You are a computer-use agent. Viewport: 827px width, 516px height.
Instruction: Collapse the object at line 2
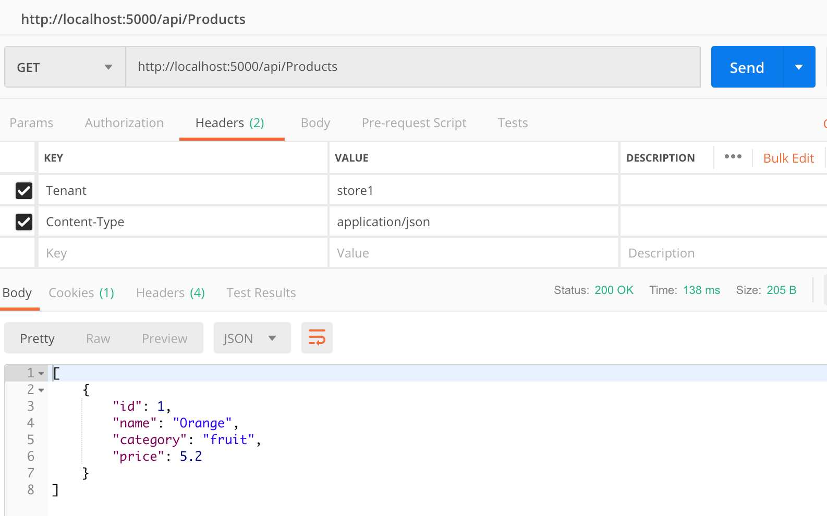tap(41, 390)
